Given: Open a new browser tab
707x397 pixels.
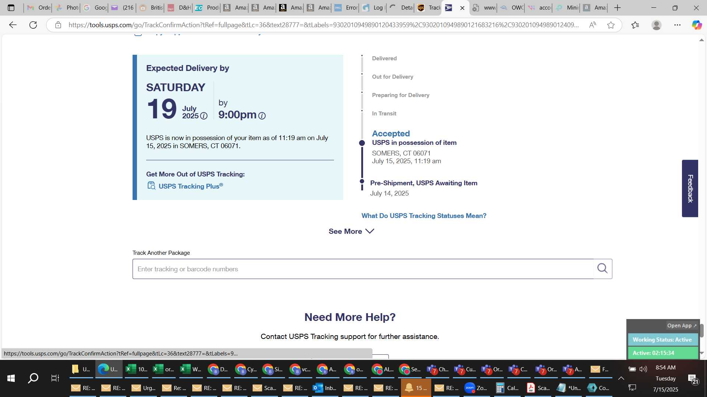Looking at the screenshot, I should 618,8.
